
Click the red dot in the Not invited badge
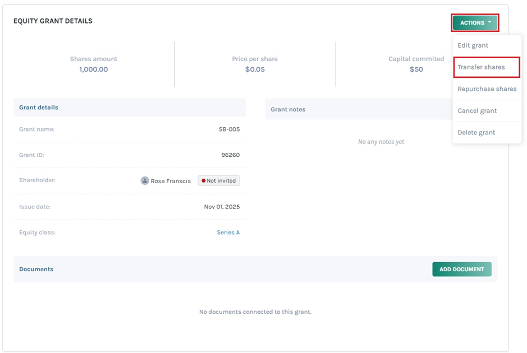203,181
